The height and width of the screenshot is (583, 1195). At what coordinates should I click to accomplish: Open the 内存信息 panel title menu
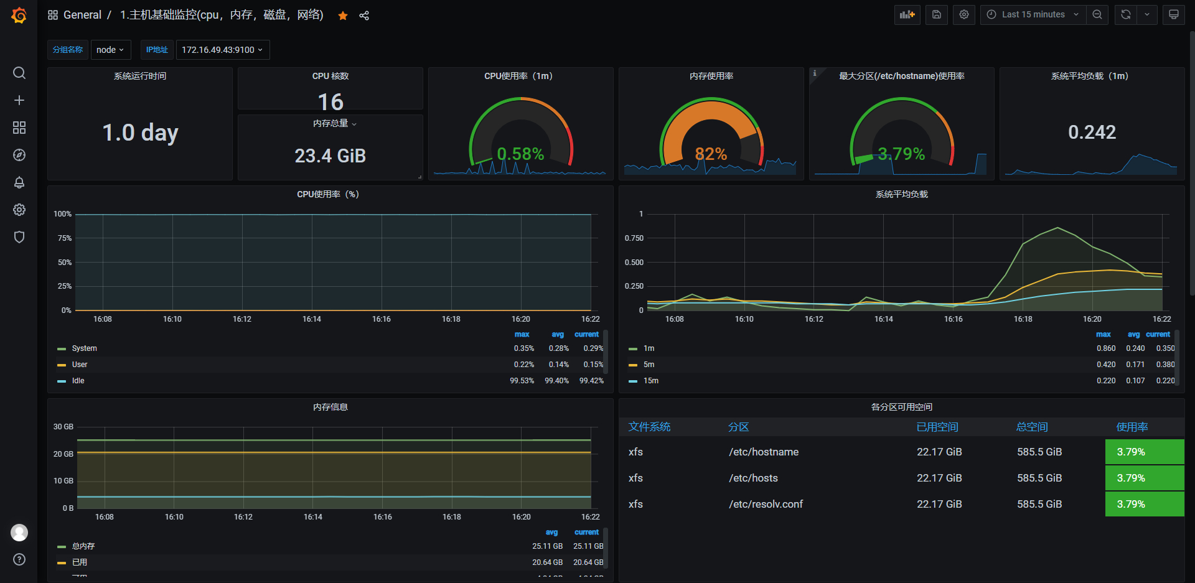tap(330, 407)
